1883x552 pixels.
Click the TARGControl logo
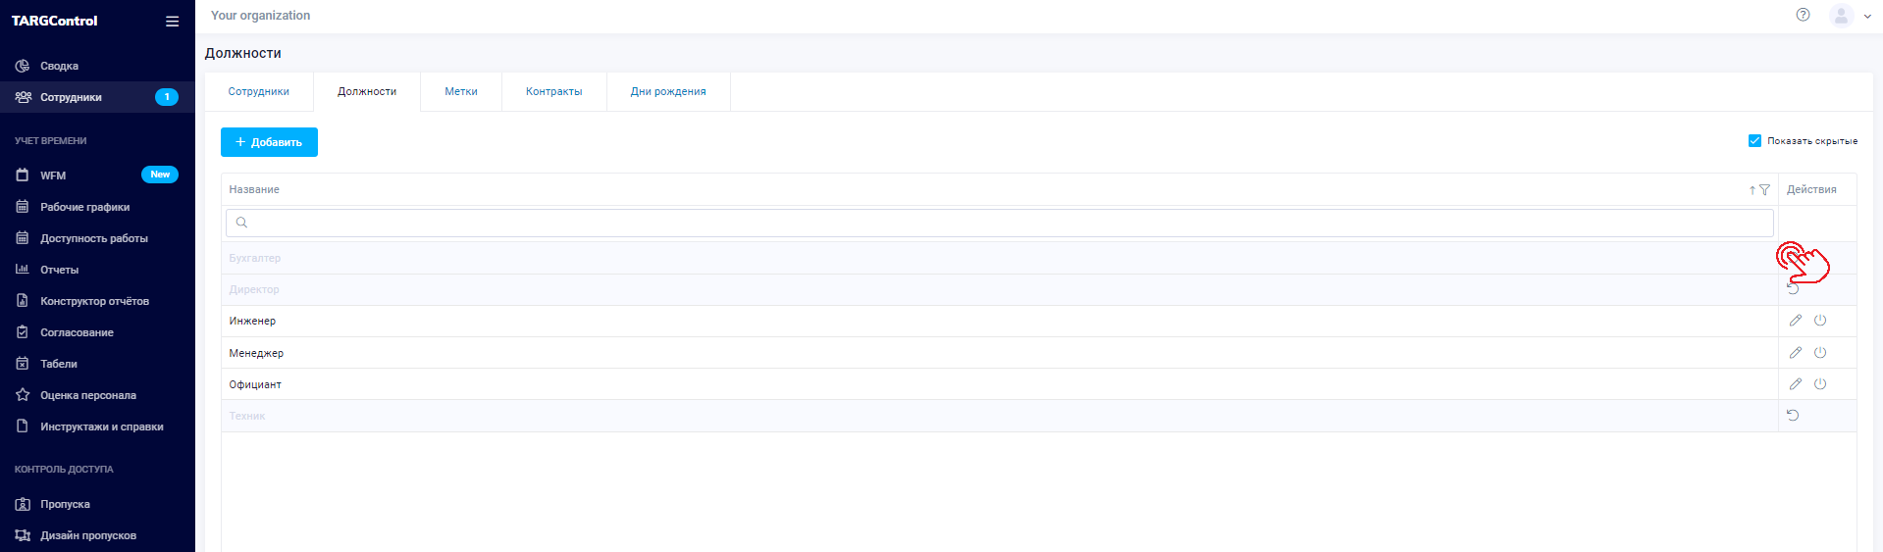click(54, 21)
